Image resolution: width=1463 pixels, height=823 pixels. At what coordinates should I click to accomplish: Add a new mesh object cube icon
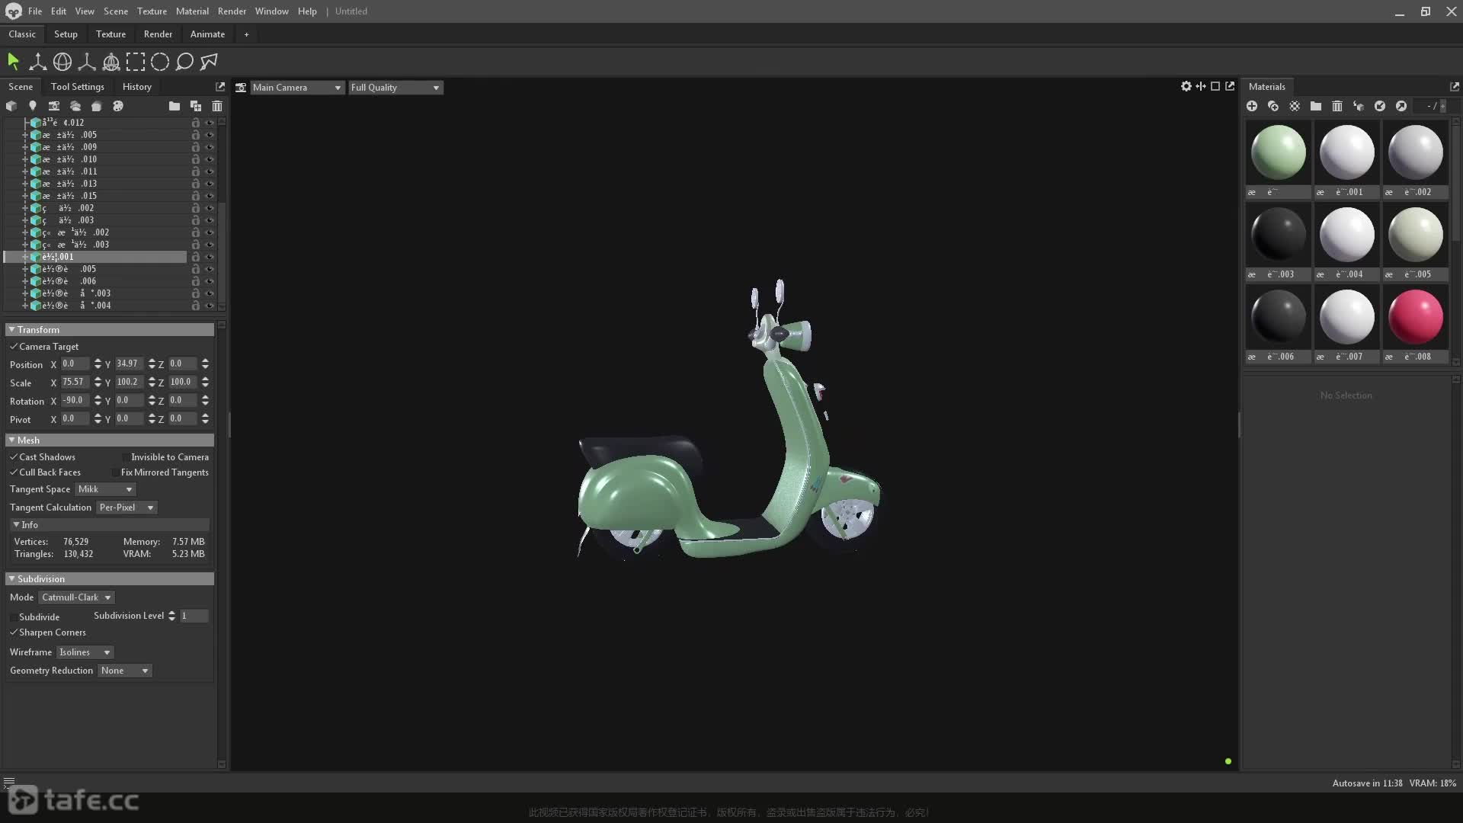pos(11,106)
